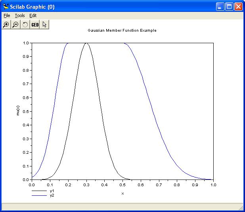This screenshot has height=212, width=245.
Task: Click the blue y2 legend line
Action: pos(39,195)
